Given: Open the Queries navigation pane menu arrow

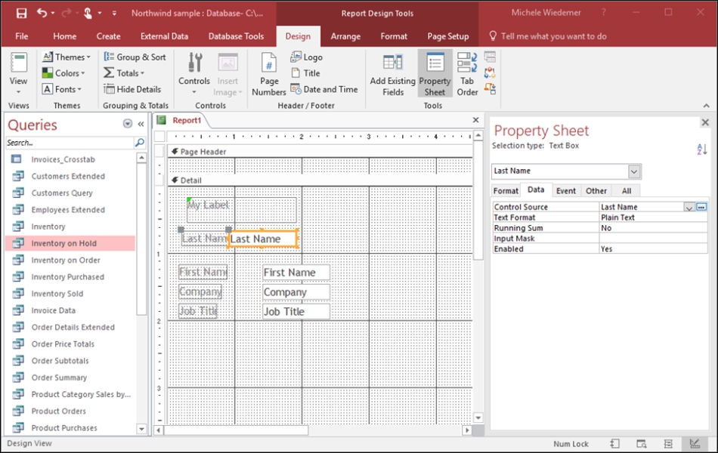Looking at the screenshot, I should (128, 124).
